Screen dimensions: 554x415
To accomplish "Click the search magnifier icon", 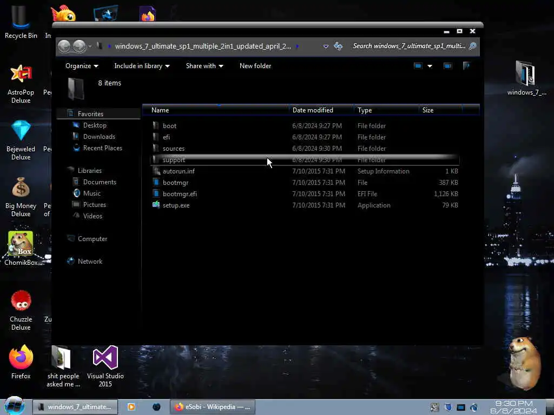I will coord(472,46).
